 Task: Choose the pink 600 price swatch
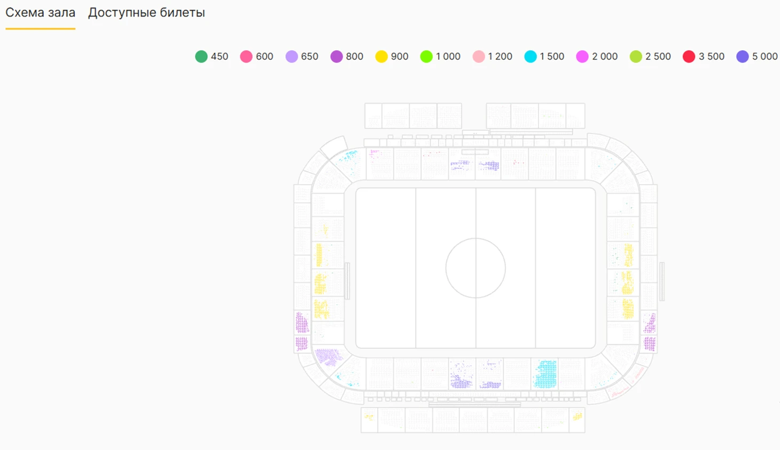[246, 57]
